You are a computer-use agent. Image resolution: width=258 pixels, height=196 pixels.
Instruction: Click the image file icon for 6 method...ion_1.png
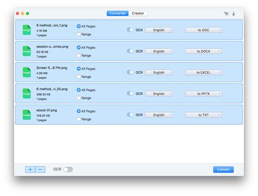(x=27, y=30)
